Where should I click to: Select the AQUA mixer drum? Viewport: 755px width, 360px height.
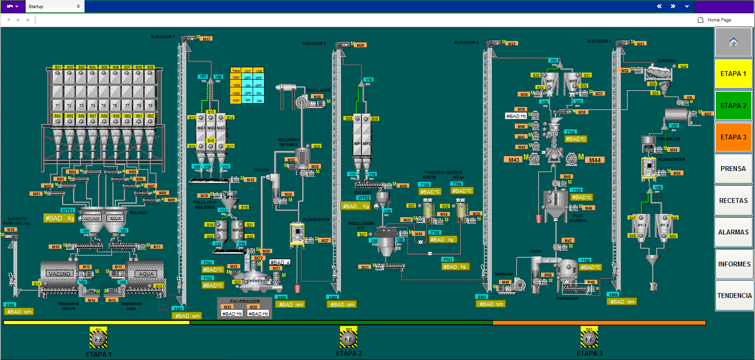point(146,273)
